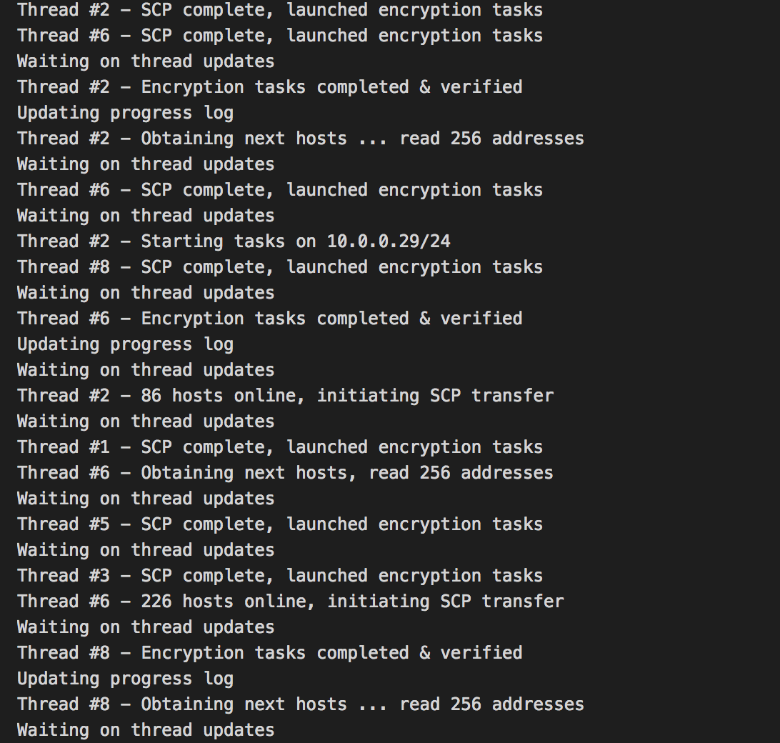Click Thread #8 encryption completed & verified line
Image resolution: width=780 pixels, height=743 pixels.
tap(269, 653)
